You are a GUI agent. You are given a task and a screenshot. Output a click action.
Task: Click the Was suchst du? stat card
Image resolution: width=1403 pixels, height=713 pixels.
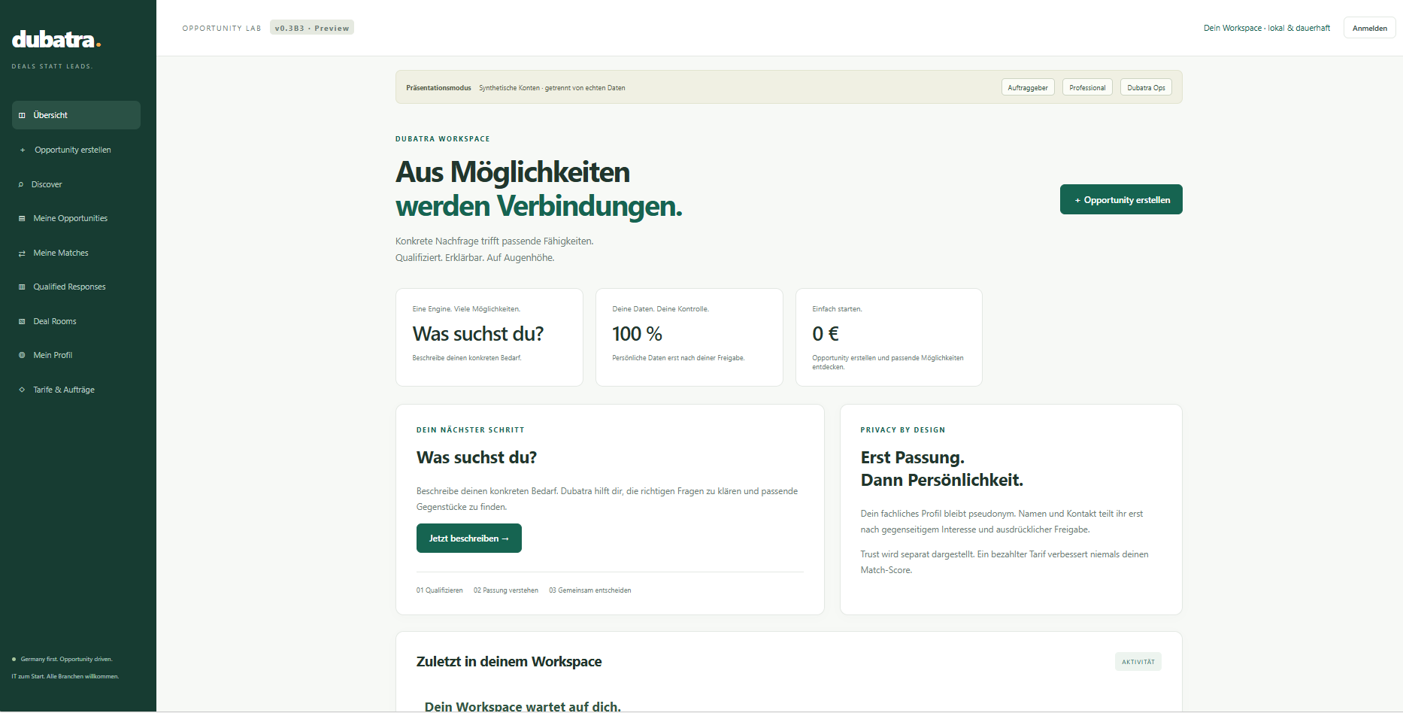[x=489, y=337]
